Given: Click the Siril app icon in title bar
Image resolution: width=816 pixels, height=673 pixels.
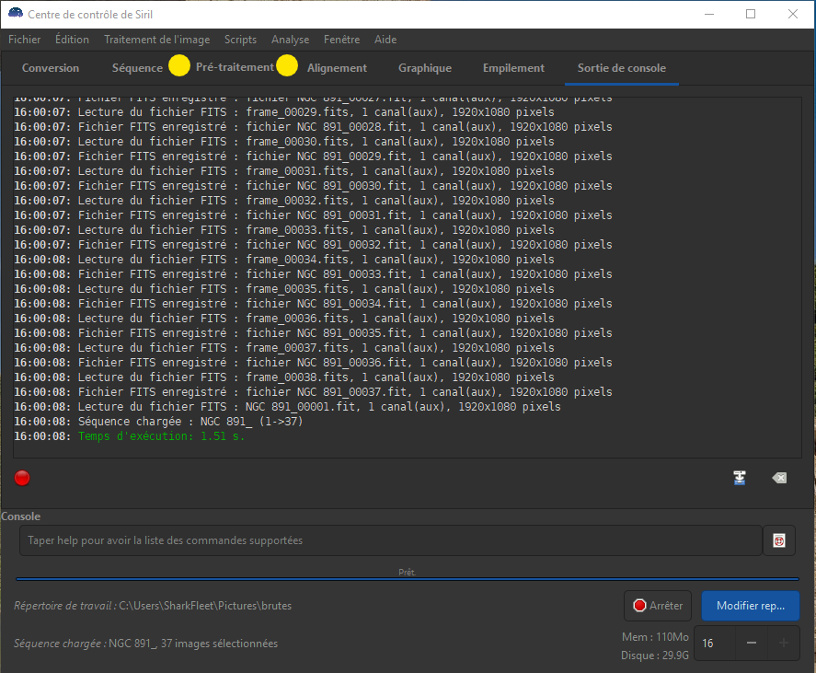Looking at the screenshot, I should point(15,15).
